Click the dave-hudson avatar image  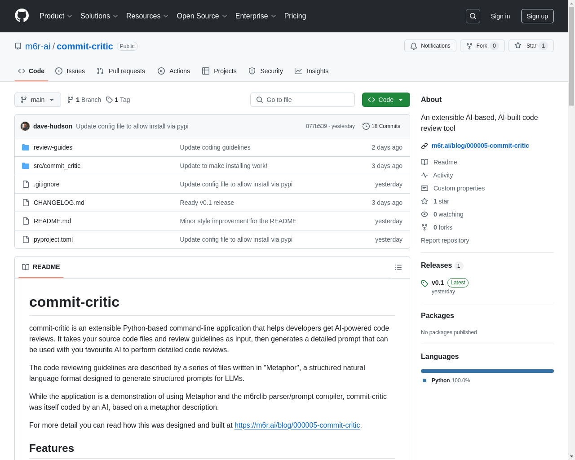(25, 126)
